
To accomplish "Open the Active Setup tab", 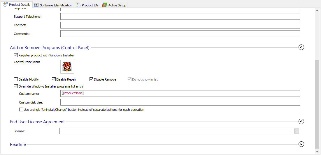I will tap(117, 5).
